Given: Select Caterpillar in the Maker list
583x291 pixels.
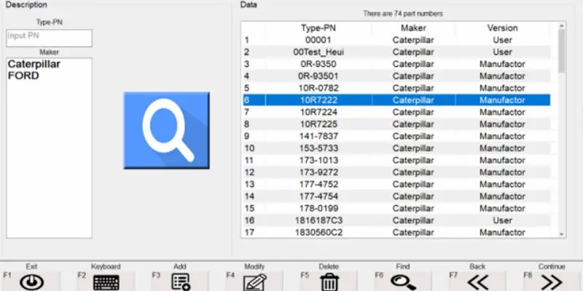Looking at the screenshot, I should point(34,64).
